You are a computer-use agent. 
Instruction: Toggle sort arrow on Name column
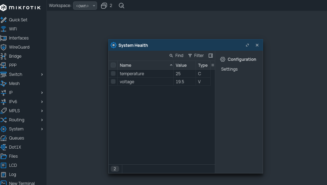tap(171, 65)
